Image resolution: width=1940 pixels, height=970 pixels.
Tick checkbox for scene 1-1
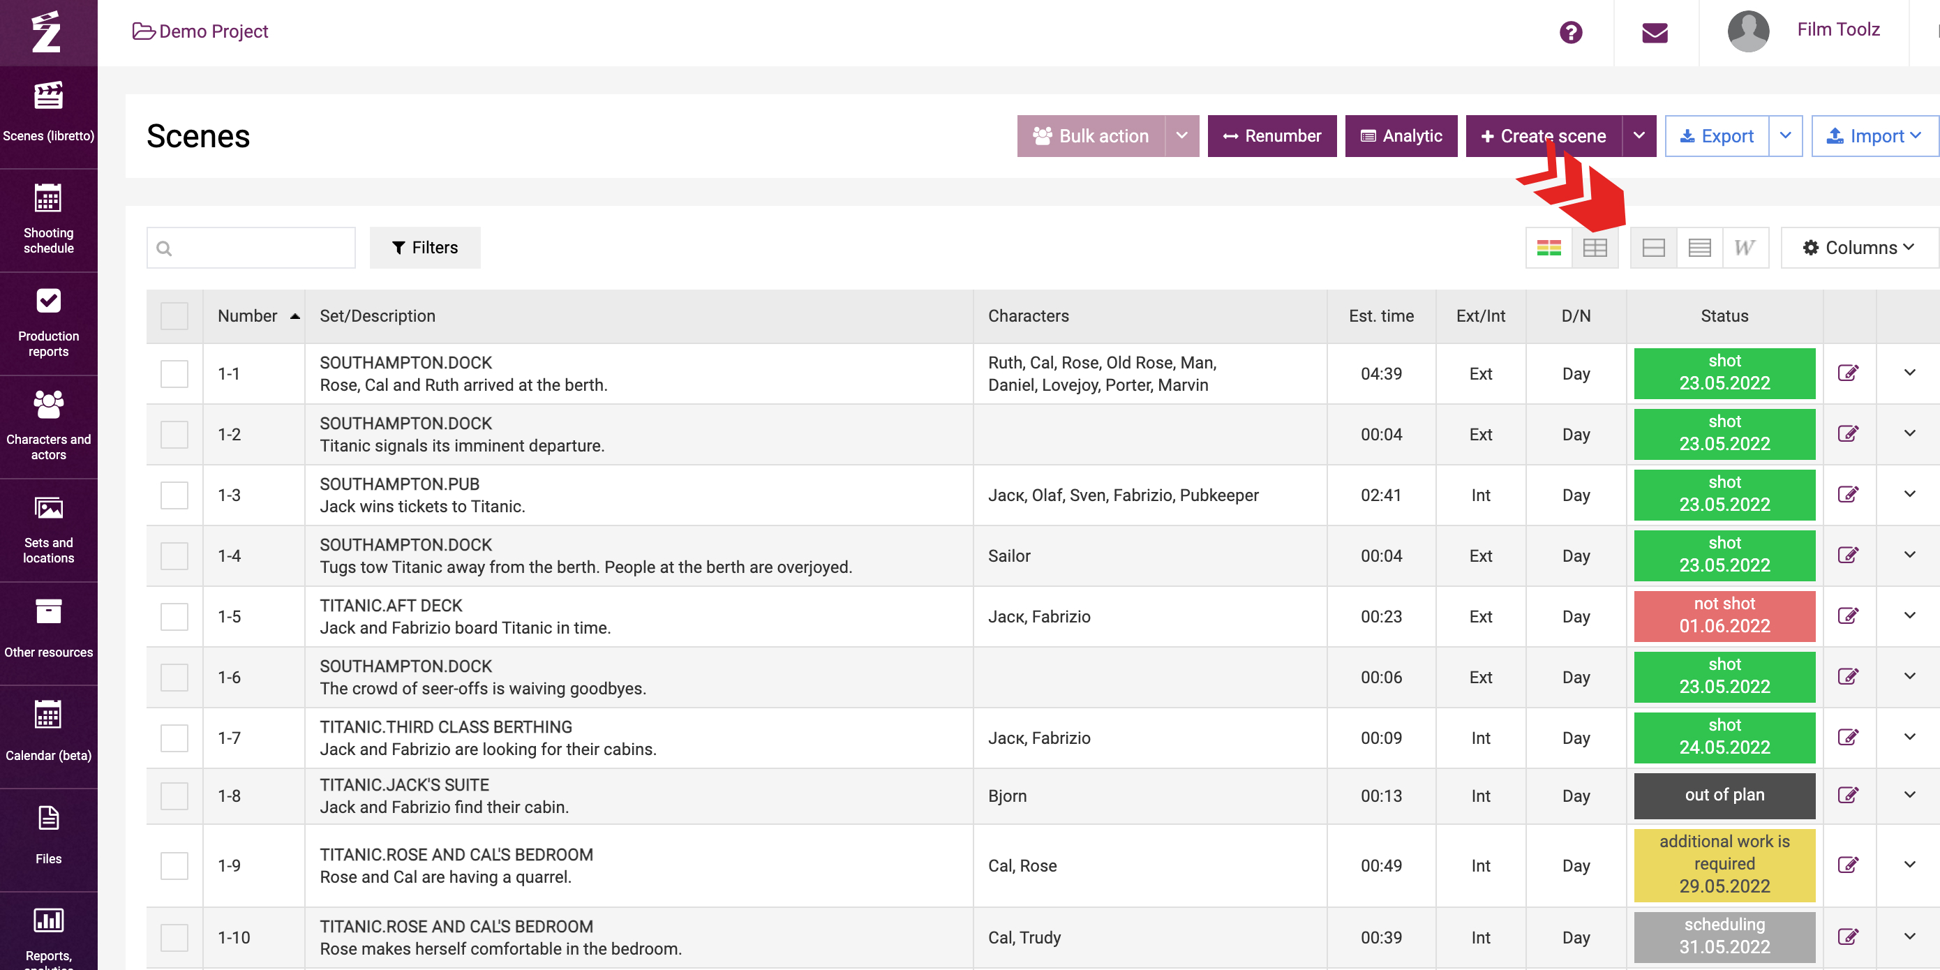(x=174, y=373)
